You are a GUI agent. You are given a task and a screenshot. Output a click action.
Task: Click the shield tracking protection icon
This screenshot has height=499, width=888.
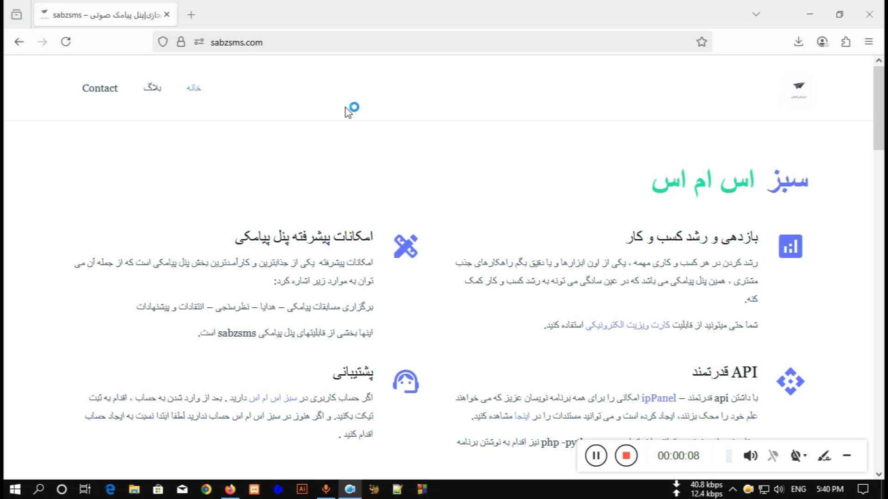point(163,42)
